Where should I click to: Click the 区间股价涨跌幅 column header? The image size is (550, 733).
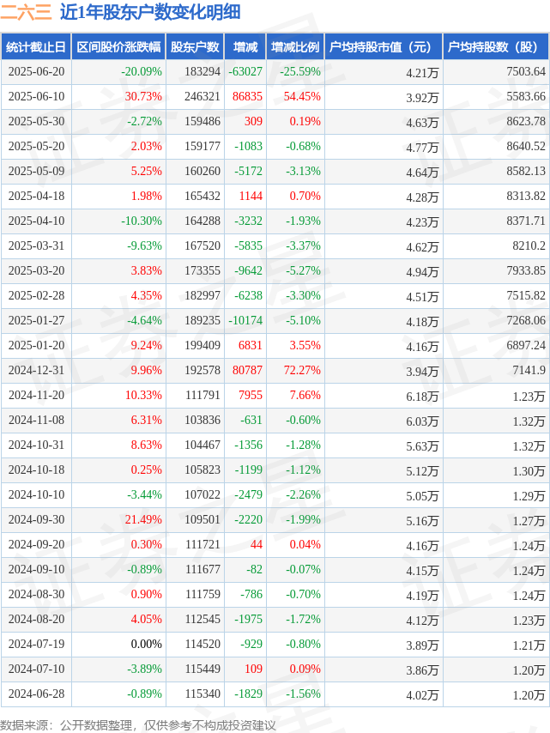click(x=118, y=46)
